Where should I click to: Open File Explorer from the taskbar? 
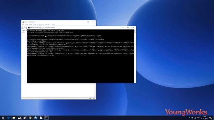pos(14,118)
